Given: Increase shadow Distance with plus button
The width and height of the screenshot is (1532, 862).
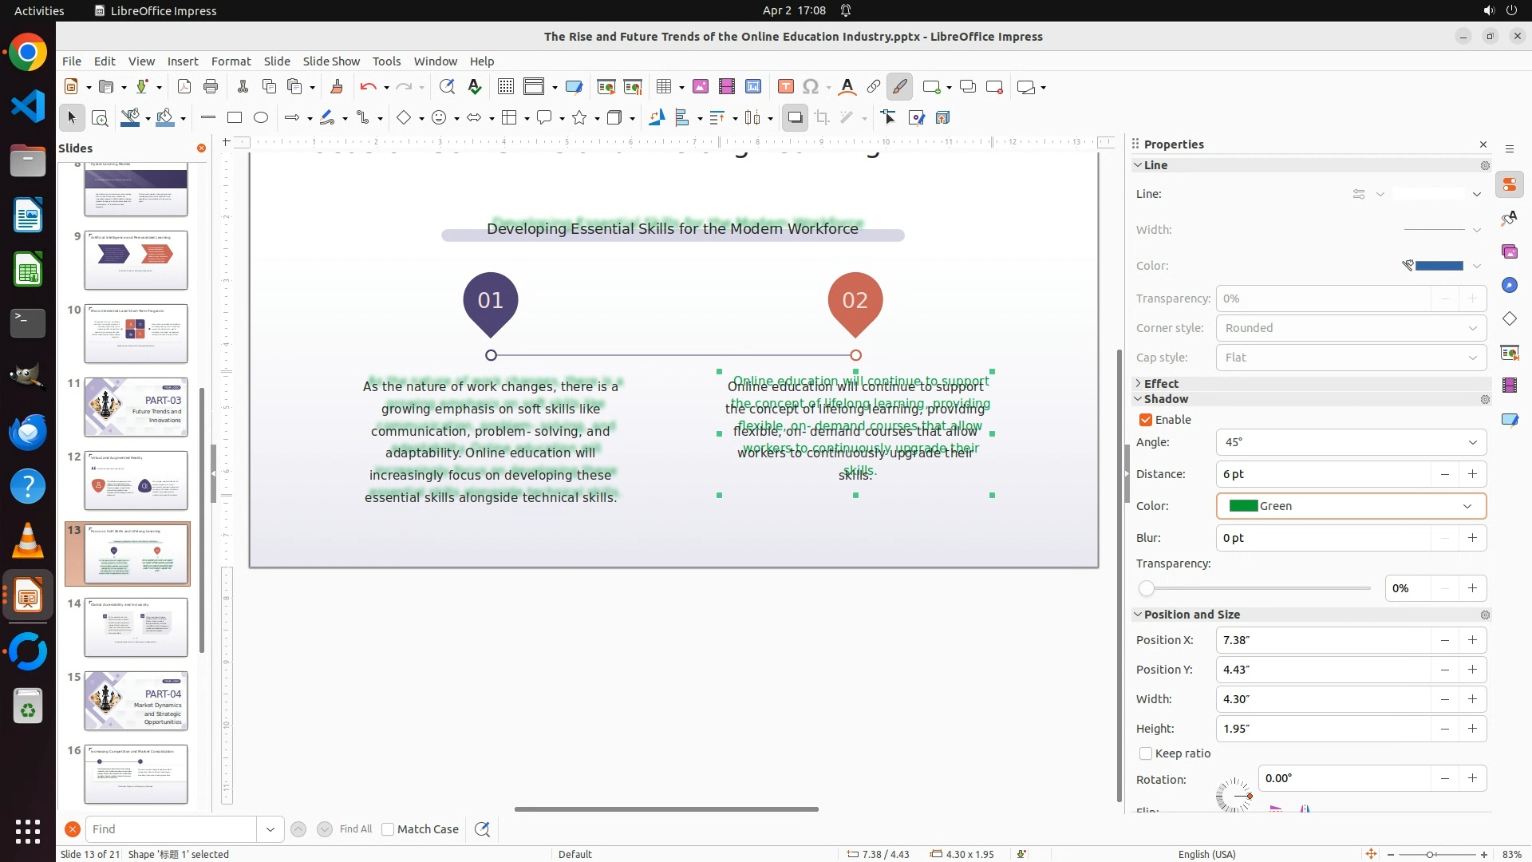Looking at the screenshot, I should click(x=1472, y=474).
